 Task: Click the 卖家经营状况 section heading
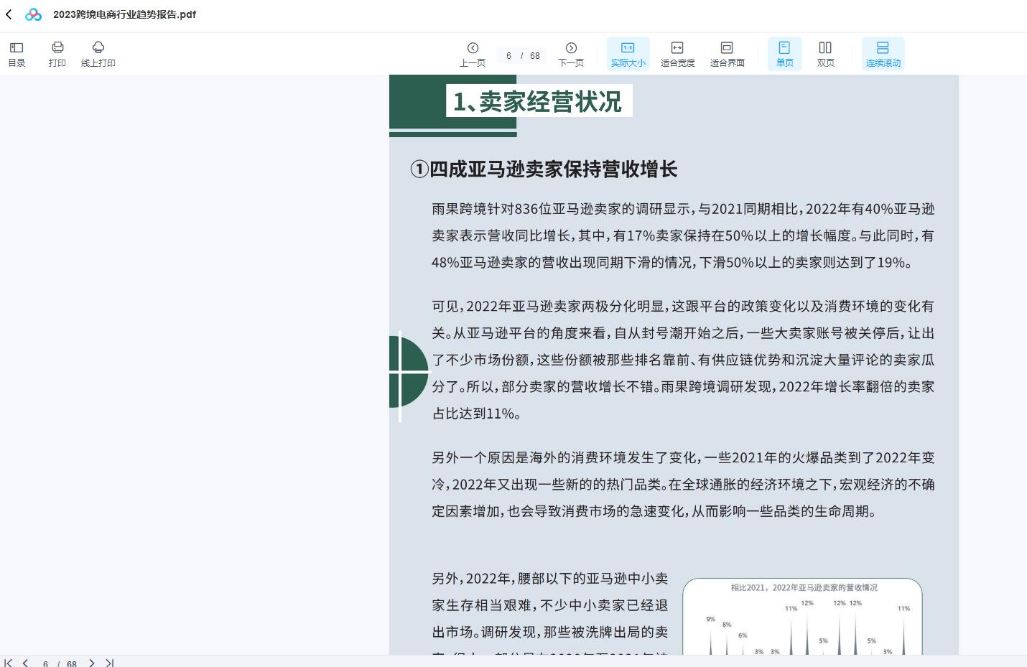point(538,101)
